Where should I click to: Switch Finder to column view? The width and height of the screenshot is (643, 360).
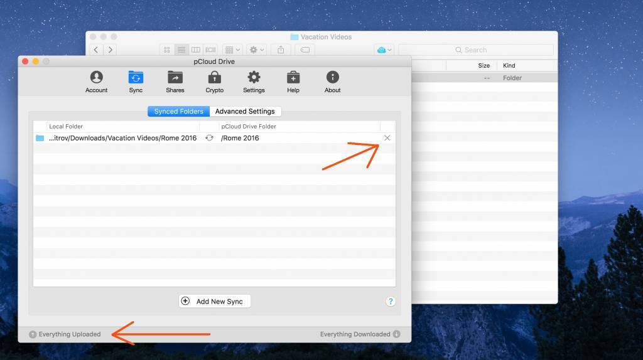[x=196, y=50]
